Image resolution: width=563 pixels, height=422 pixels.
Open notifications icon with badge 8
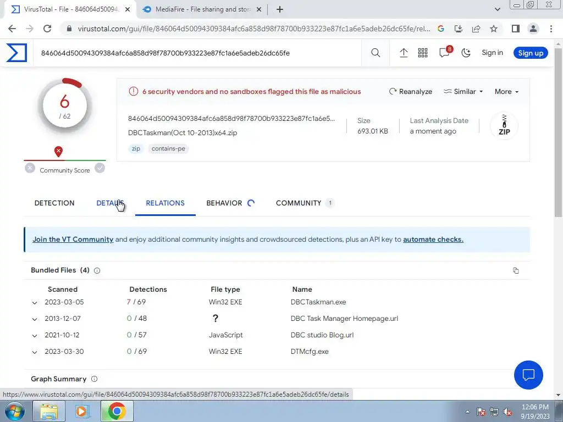[445, 52]
